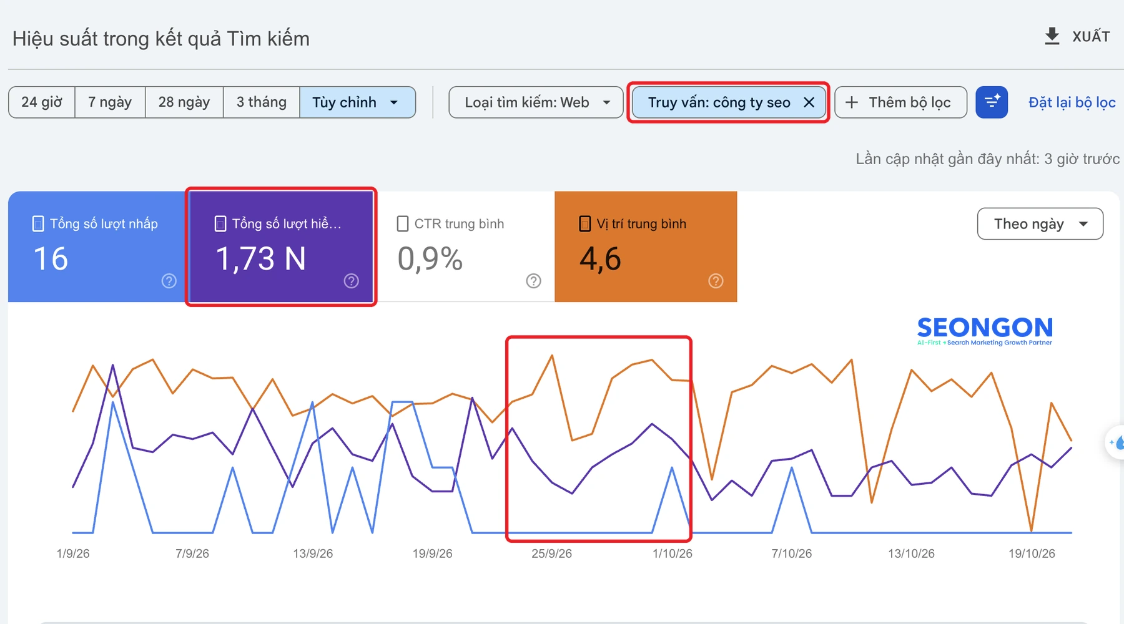Select the 28 ngày range tab
Image resolution: width=1124 pixels, height=624 pixels.
point(184,102)
